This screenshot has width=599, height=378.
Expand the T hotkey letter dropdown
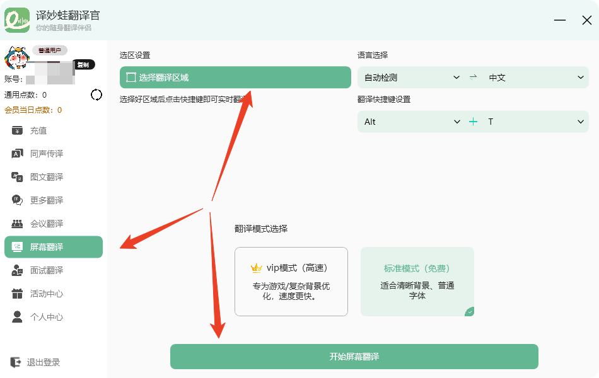[536, 122]
